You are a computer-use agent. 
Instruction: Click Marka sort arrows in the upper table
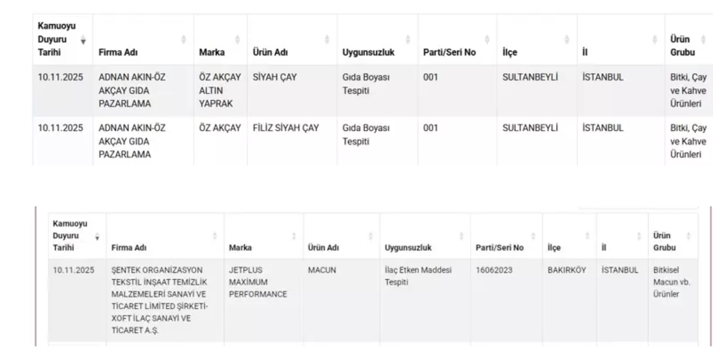click(237, 40)
